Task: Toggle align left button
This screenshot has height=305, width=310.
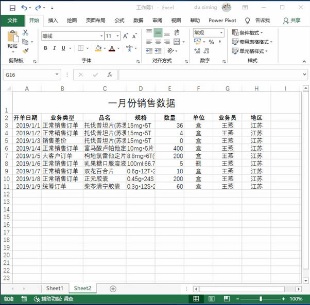Action: click(x=149, y=42)
